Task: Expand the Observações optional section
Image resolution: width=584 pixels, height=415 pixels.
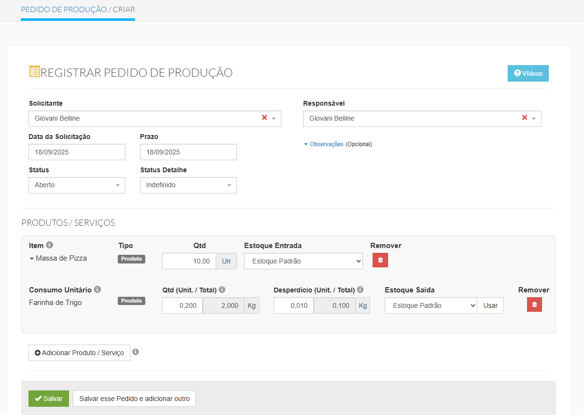Action: click(x=326, y=144)
